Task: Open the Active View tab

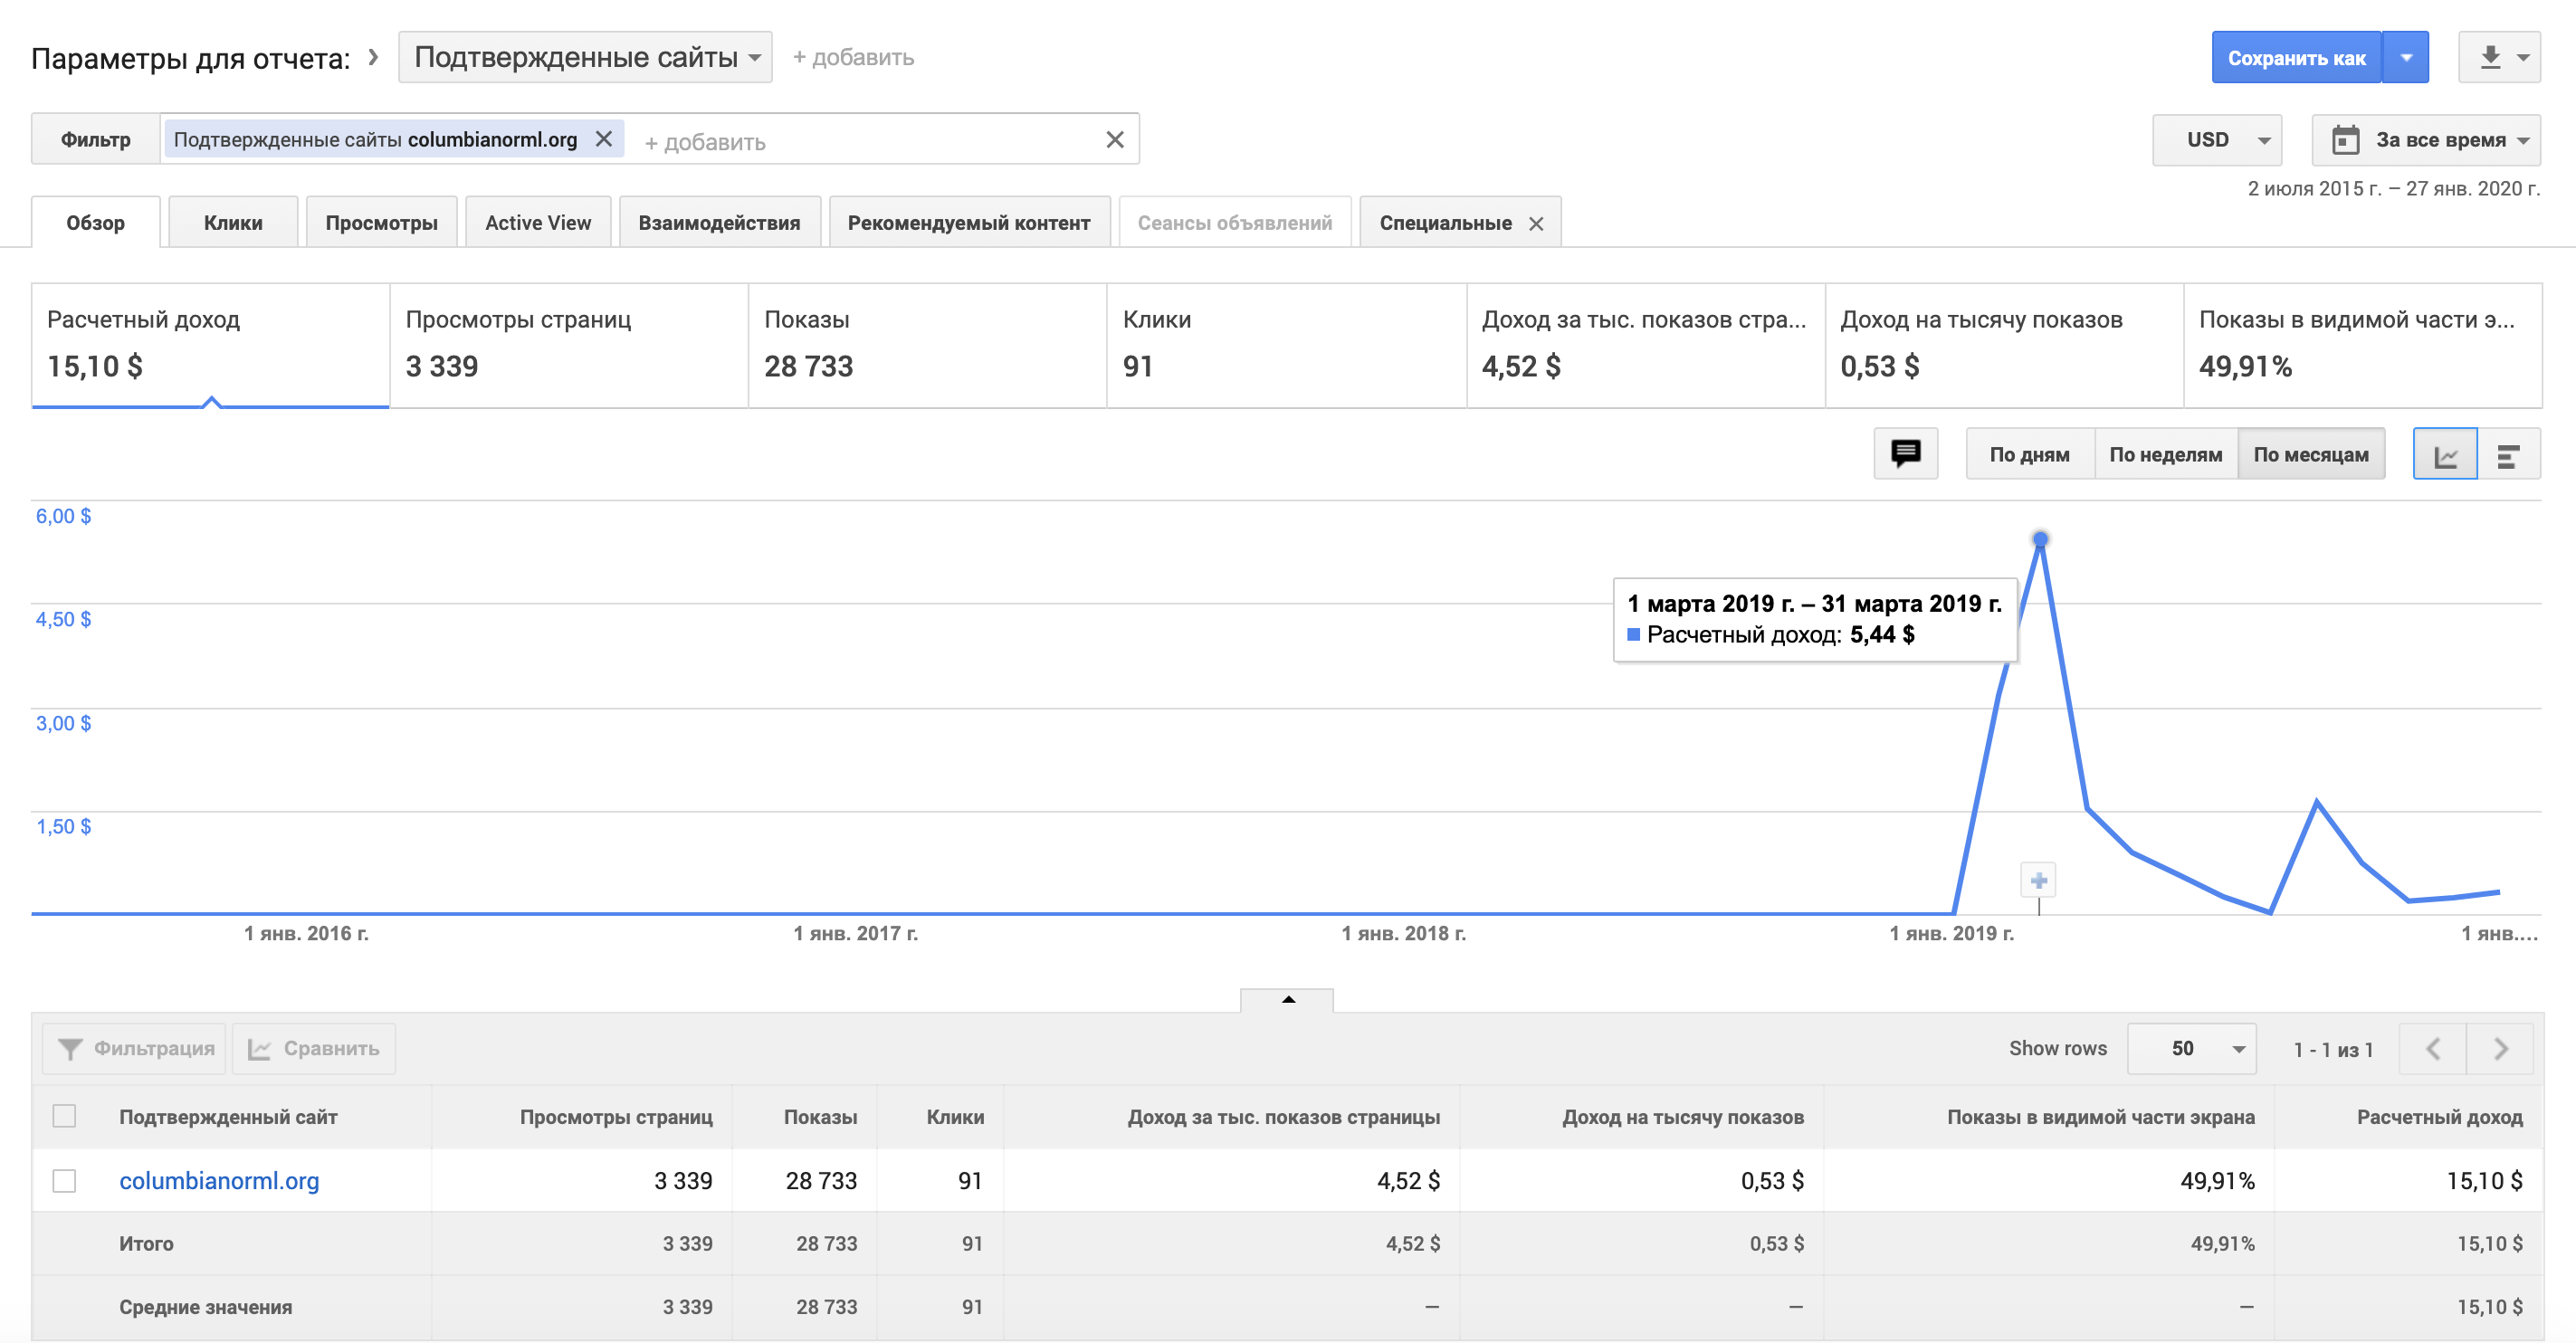Action: coord(538,223)
